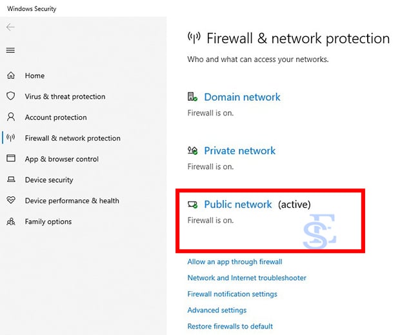The height and width of the screenshot is (335, 400).
Task: Click the Device security laptop icon
Action: (11, 180)
